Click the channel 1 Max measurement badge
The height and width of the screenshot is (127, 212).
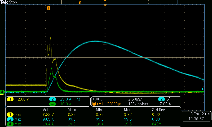[10, 115]
